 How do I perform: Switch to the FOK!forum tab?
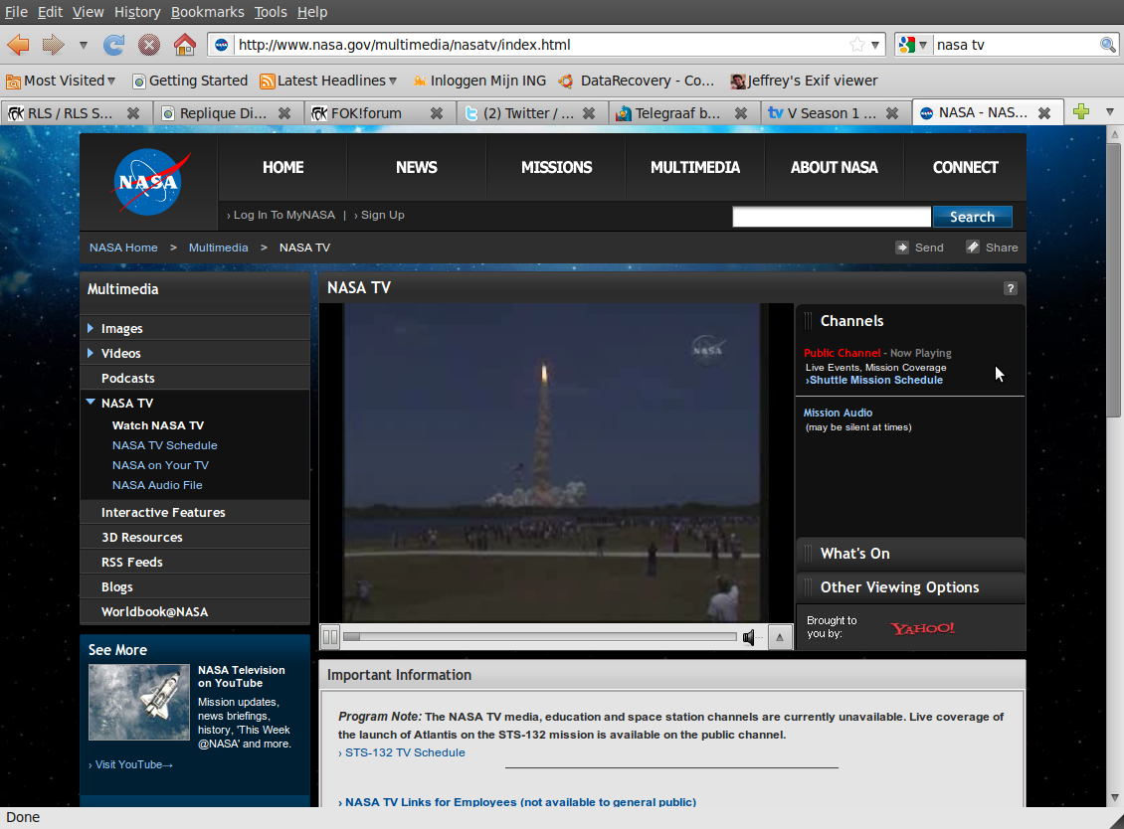click(x=366, y=113)
